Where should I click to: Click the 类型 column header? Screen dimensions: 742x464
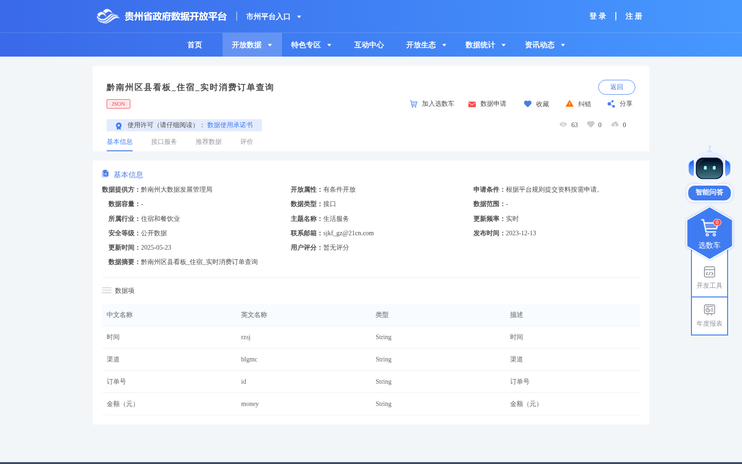click(x=382, y=315)
